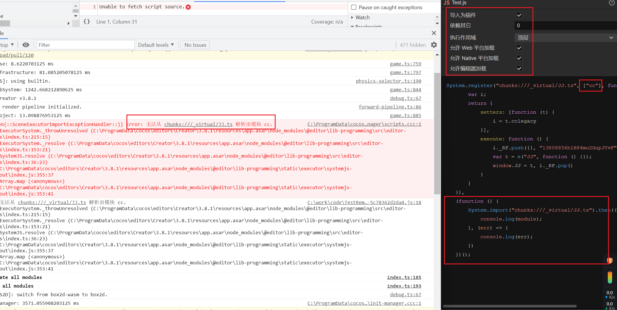Toggle 允许编辑器加载 checkbox
This screenshot has width=617, height=310.
point(519,69)
